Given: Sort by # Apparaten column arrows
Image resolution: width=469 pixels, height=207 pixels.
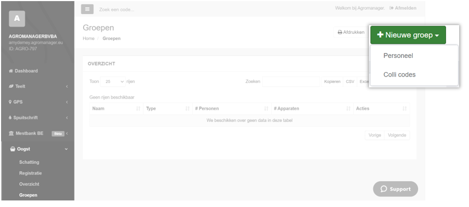Looking at the screenshot, I should click(x=348, y=109).
